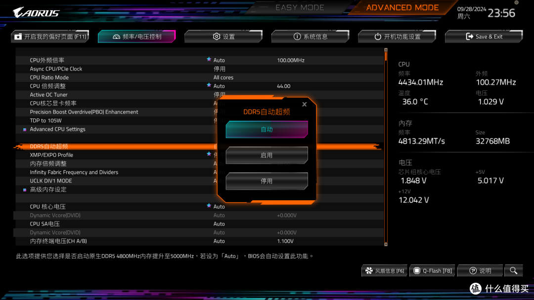Expand Advanced CPU Settings submenu
The width and height of the screenshot is (534, 300).
tap(57, 129)
